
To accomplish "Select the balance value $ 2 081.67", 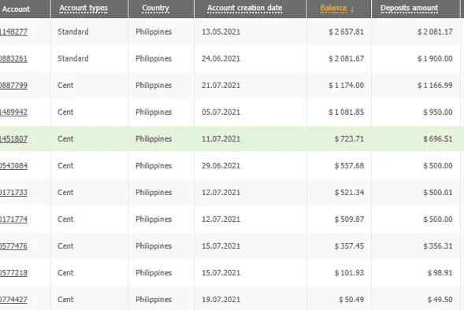I will point(346,58).
